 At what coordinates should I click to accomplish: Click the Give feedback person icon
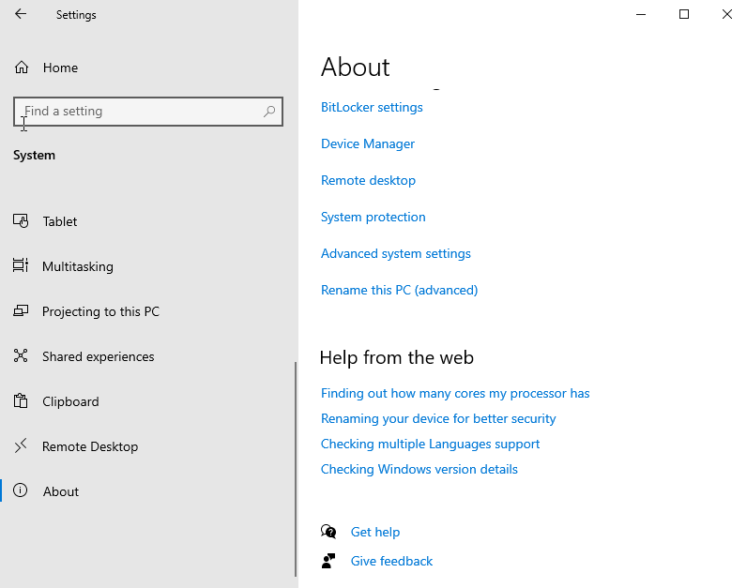click(328, 561)
